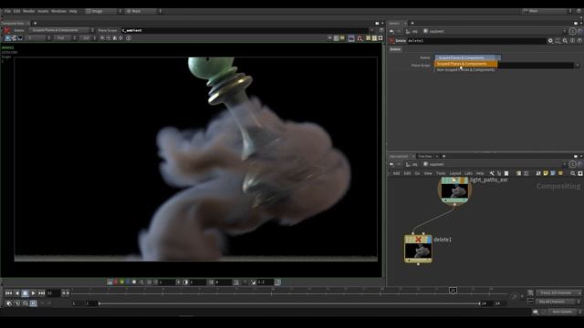Open Auto Update mode dropdown

[564, 312]
